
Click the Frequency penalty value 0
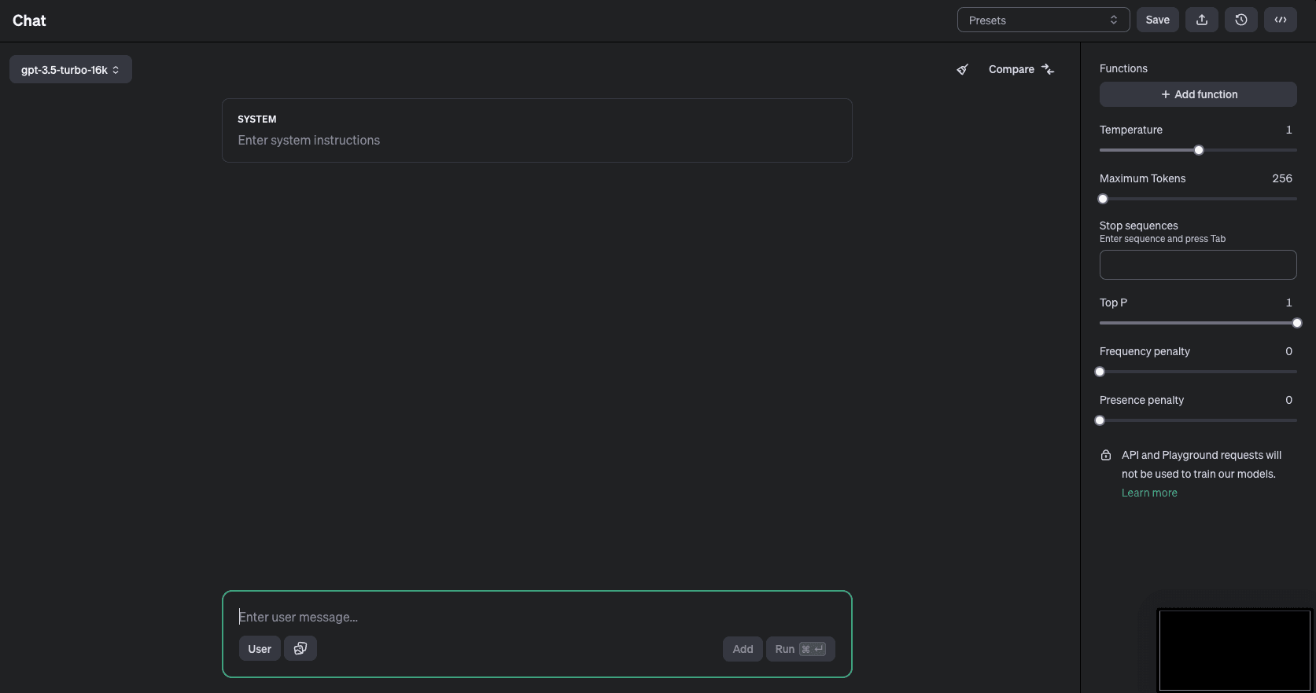pyautogui.click(x=1288, y=351)
